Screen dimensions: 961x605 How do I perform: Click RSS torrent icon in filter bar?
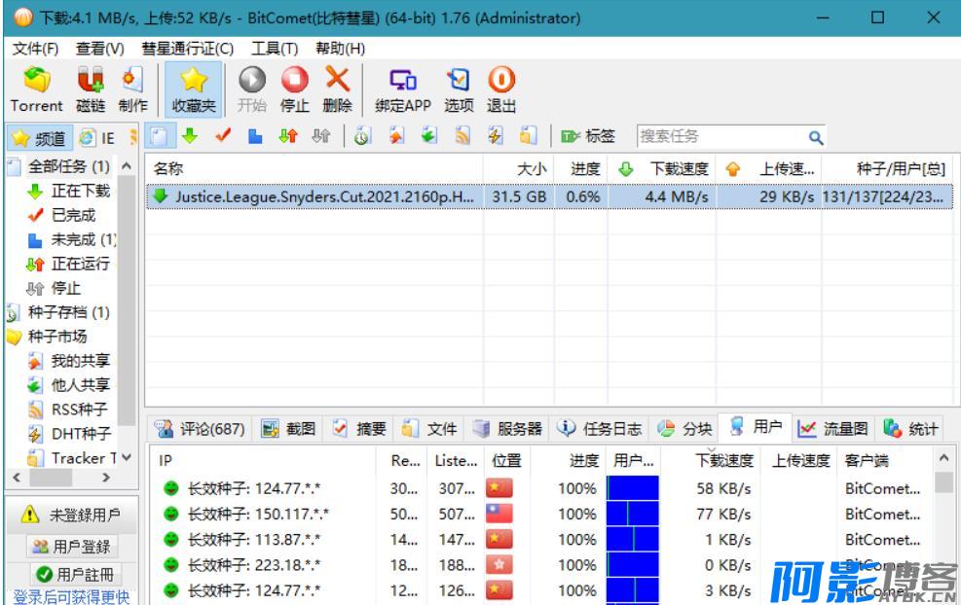coord(462,136)
